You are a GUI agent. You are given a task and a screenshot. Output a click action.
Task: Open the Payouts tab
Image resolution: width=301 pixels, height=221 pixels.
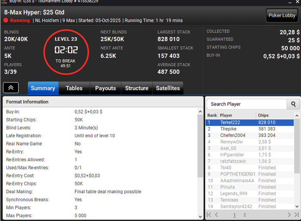[105, 88]
